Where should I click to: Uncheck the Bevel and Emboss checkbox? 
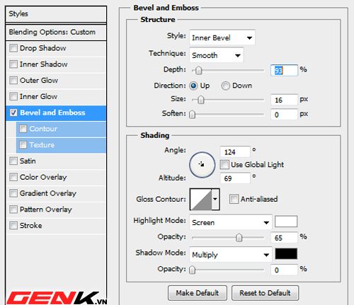(x=13, y=113)
